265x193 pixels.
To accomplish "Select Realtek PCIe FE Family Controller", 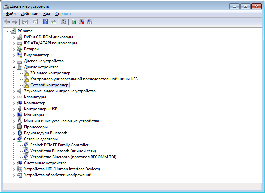I will (x=59, y=145).
